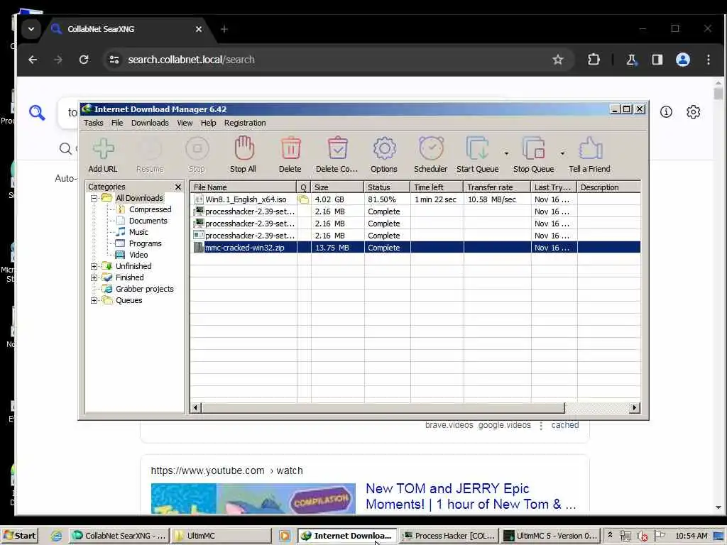This screenshot has width=727, height=545.
Task: Sort by Time left column
Action: (437, 187)
